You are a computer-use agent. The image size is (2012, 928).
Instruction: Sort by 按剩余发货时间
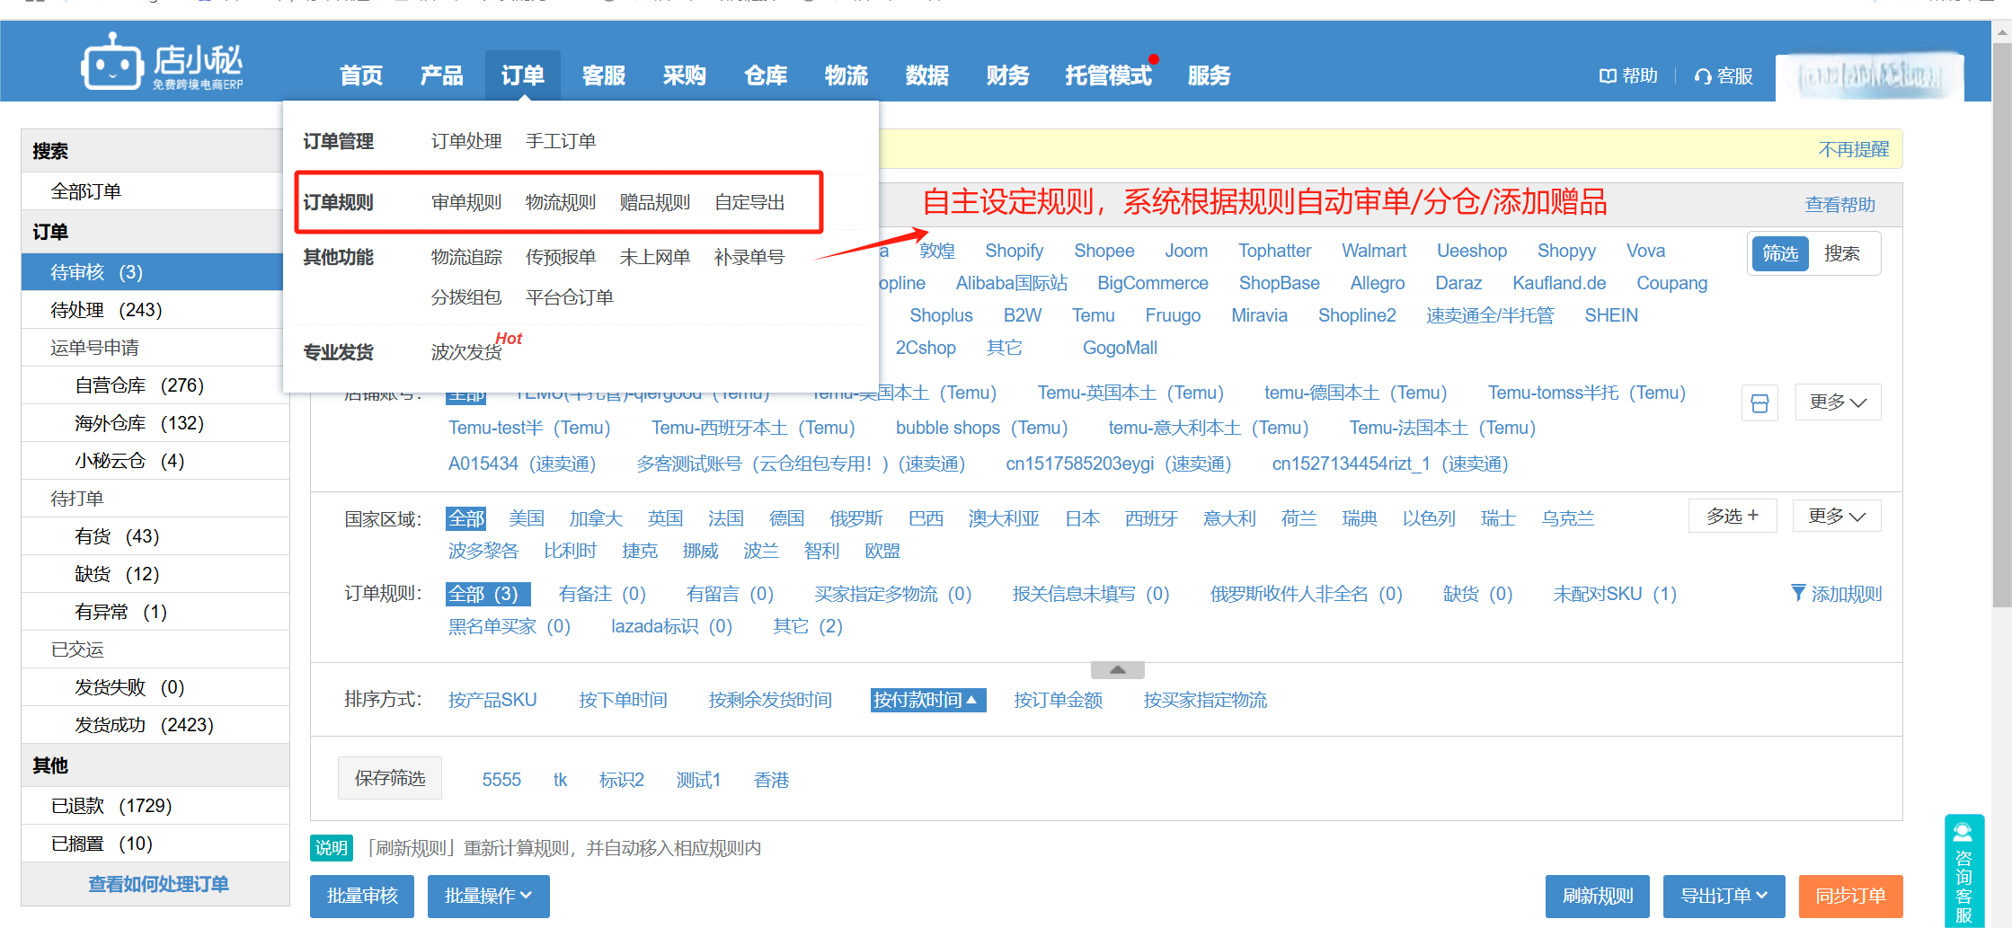(x=770, y=700)
